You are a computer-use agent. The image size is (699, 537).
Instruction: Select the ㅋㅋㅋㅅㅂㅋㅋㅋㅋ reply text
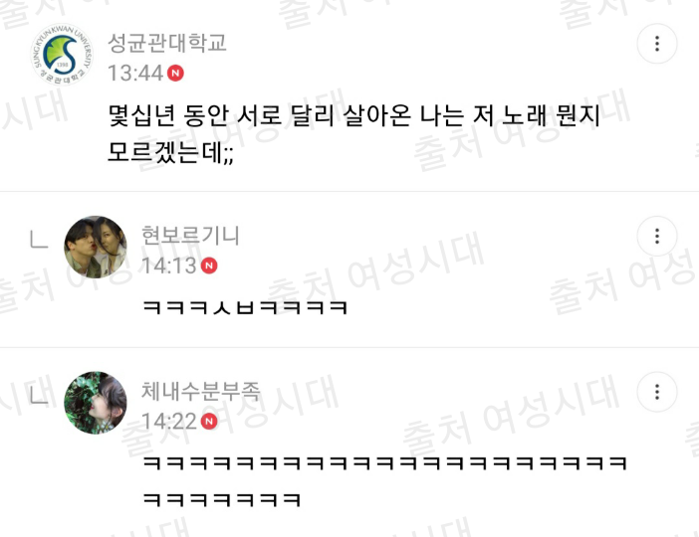(245, 307)
